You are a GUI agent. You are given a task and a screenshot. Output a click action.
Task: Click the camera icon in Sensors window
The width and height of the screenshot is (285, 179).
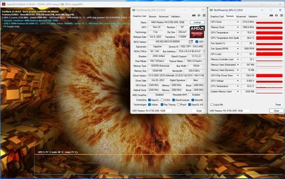tap(271, 16)
